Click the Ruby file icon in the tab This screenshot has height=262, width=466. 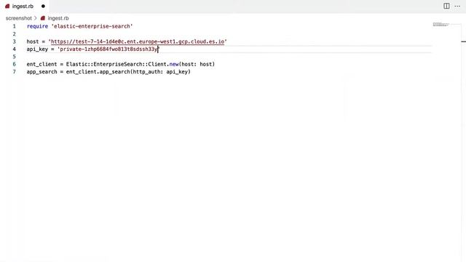(x=7, y=7)
